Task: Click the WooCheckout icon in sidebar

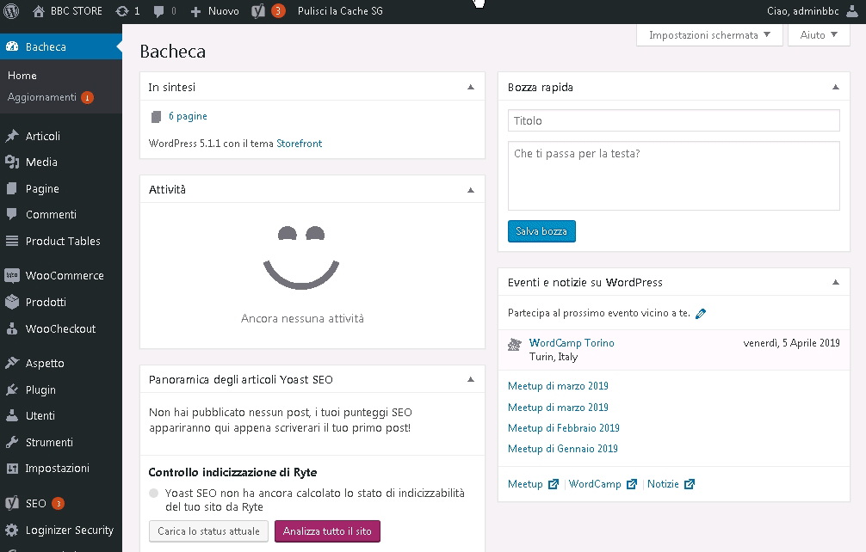Action: pyautogui.click(x=11, y=328)
